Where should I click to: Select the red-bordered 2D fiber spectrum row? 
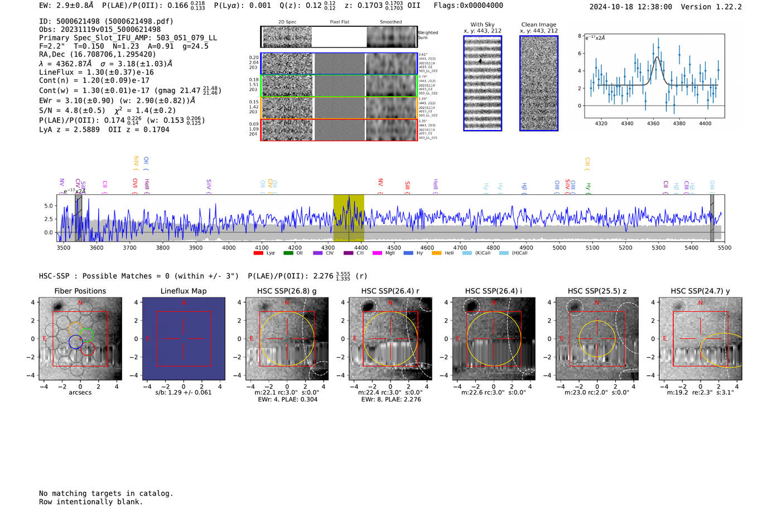click(x=339, y=130)
